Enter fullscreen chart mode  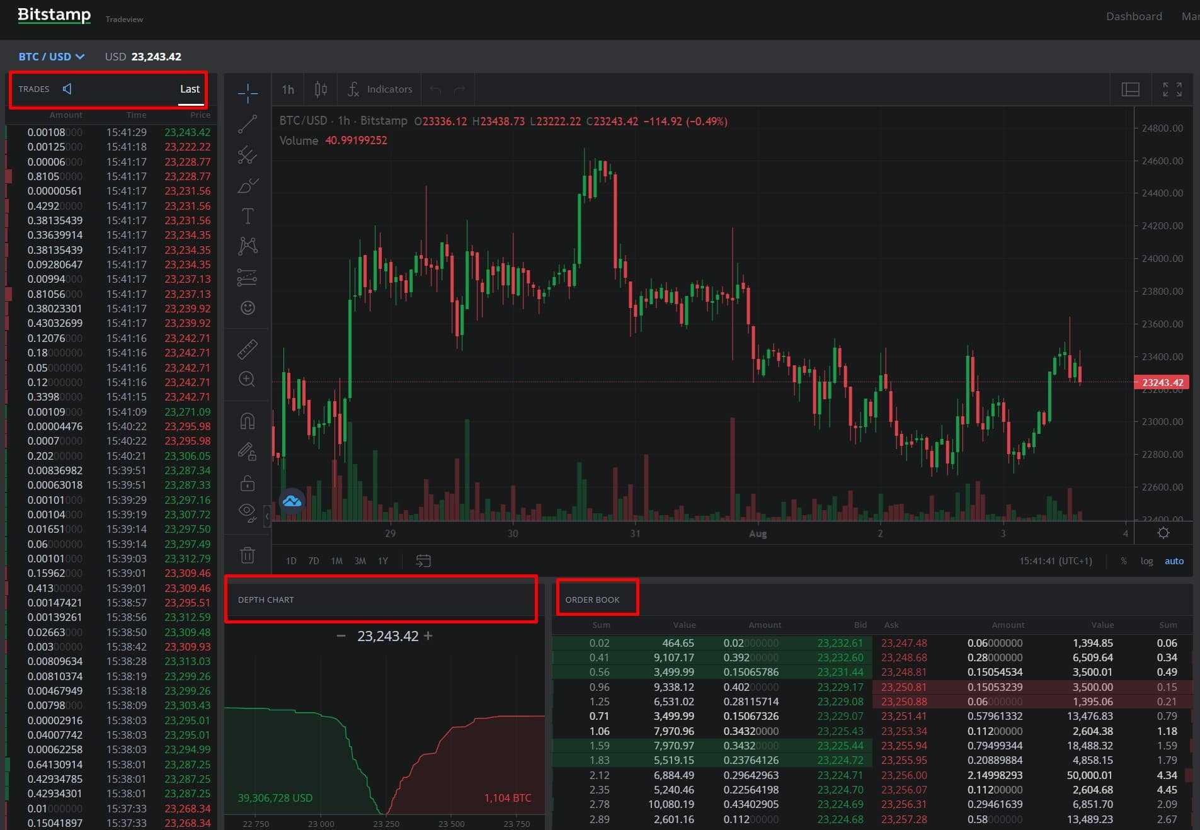pyautogui.click(x=1172, y=89)
